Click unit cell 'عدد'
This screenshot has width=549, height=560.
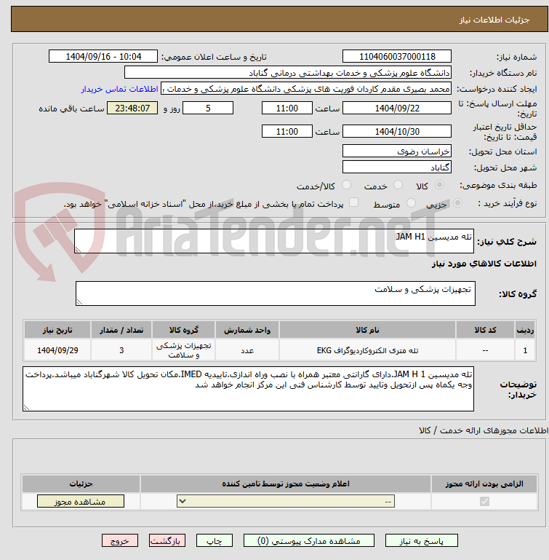click(247, 350)
